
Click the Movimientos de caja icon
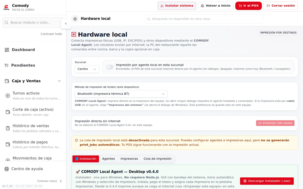[8, 160]
